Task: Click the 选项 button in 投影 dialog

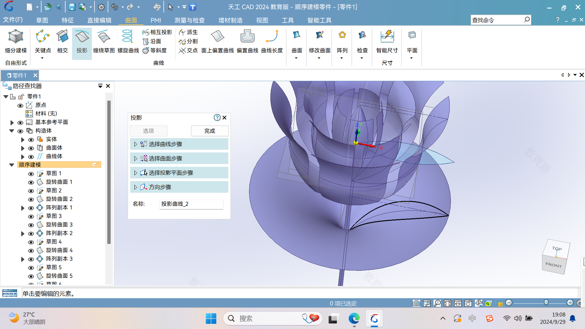Action: tap(148, 131)
